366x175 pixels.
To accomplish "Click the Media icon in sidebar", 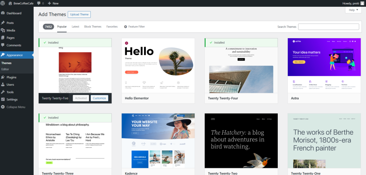I will point(3,30).
